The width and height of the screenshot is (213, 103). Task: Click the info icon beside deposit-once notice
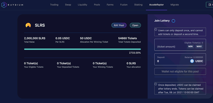pyautogui.click(x=156, y=30)
